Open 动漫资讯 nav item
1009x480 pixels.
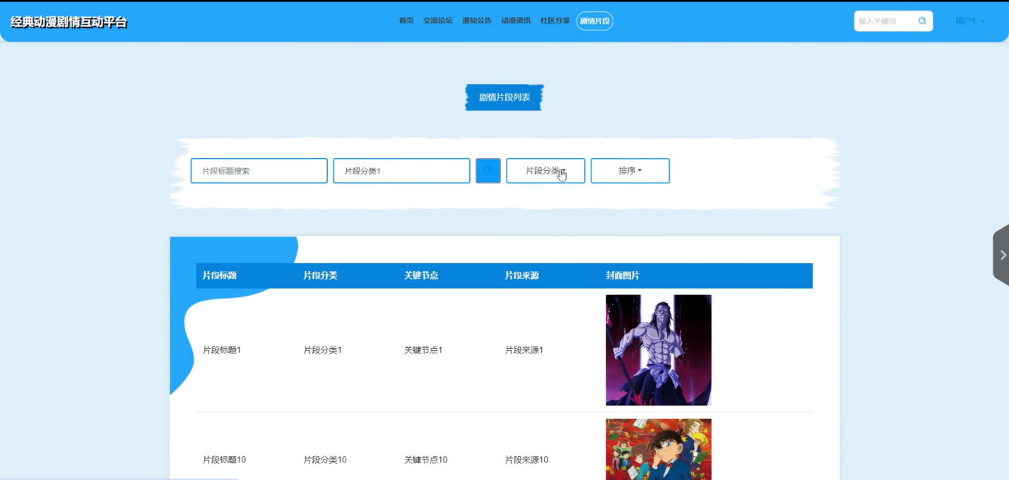coord(516,21)
